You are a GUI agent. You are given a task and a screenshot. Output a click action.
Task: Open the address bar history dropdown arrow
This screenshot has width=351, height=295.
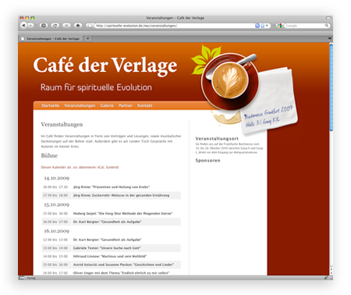point(267,26)
